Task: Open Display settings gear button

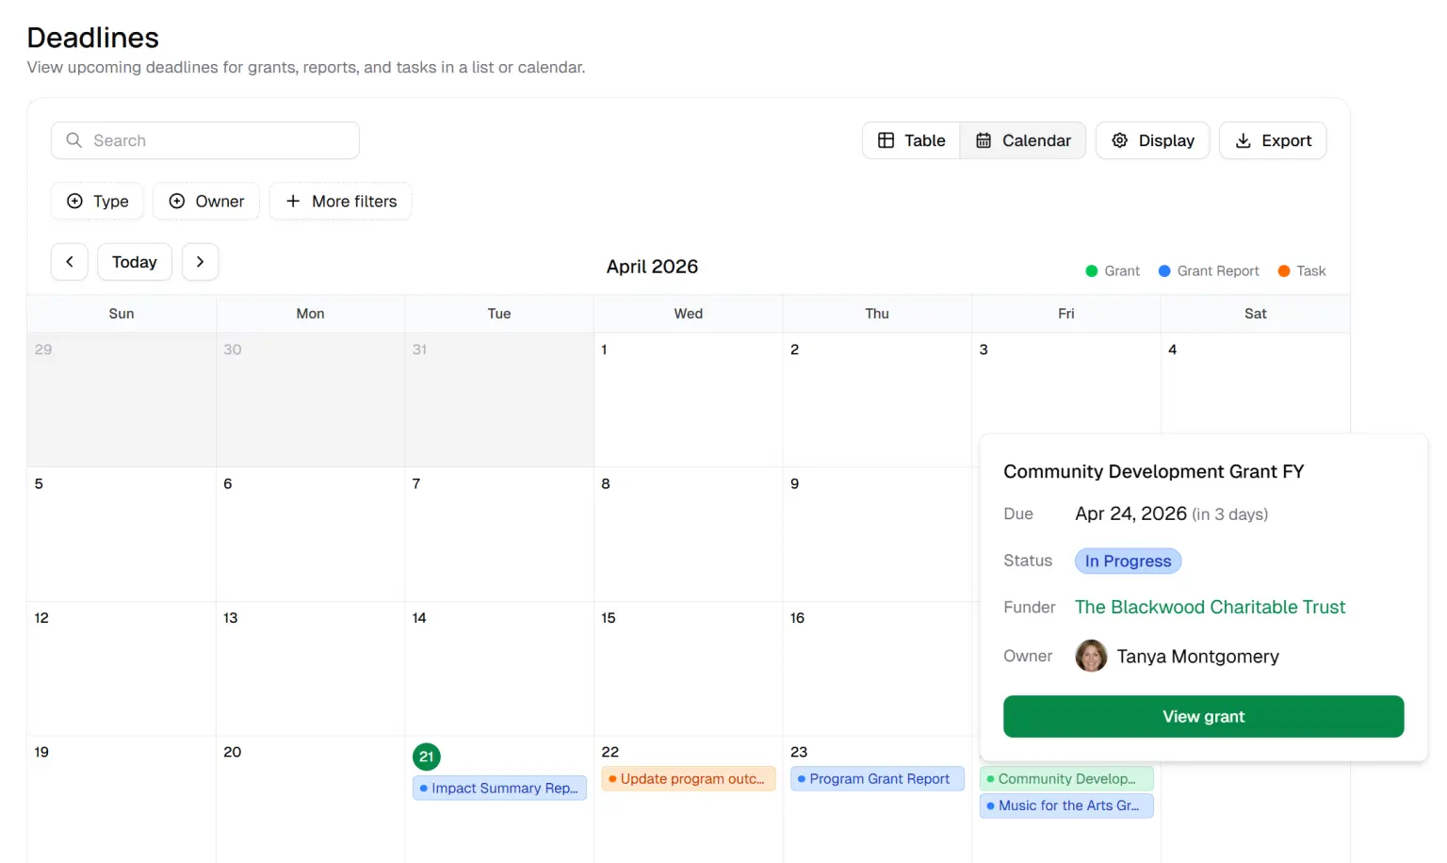Action: (1152, 140)
